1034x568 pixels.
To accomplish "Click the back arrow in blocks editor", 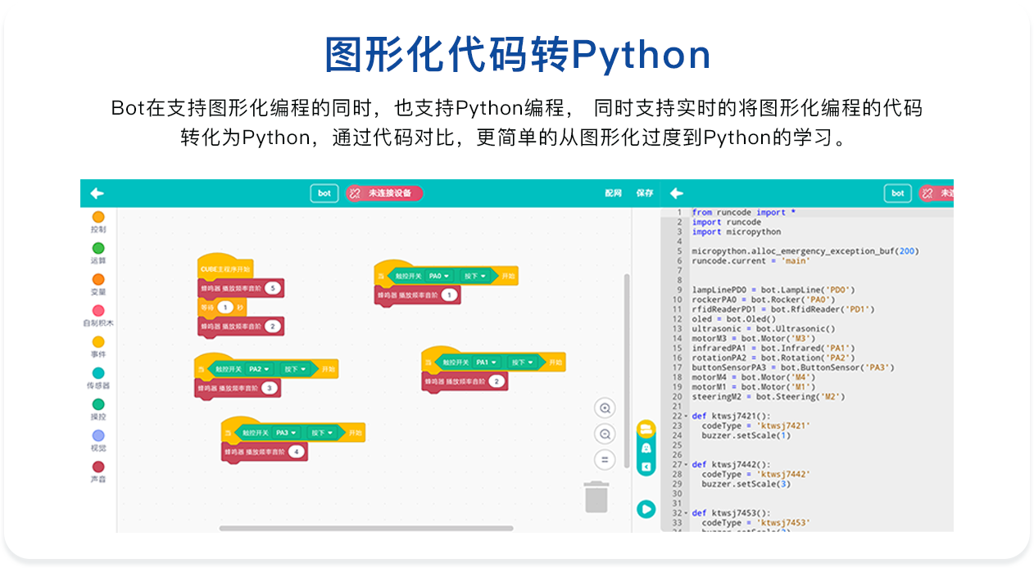I will [x=97, y=193].
